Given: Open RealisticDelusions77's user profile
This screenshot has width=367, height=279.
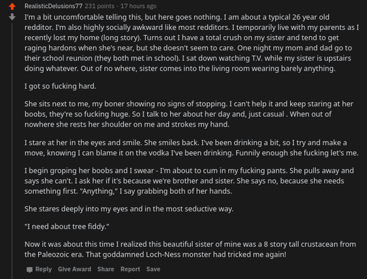Looking at the screenshot, I should click(53, 6).
